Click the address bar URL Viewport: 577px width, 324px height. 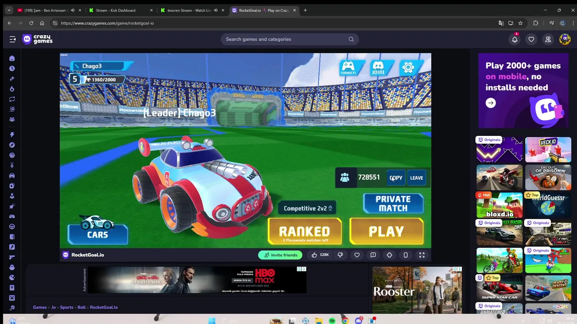[107, 23]
